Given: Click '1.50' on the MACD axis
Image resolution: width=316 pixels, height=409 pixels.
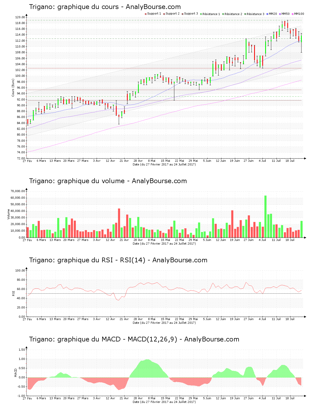Looking at the screenshot, I should tap(22, 350).
